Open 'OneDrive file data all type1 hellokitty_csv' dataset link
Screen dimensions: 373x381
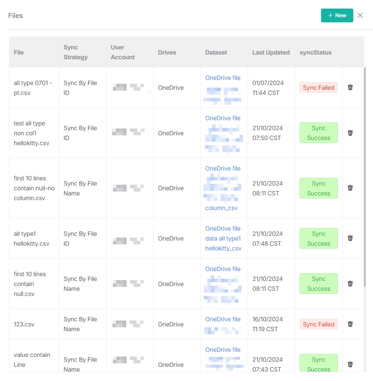pos(223,238)
